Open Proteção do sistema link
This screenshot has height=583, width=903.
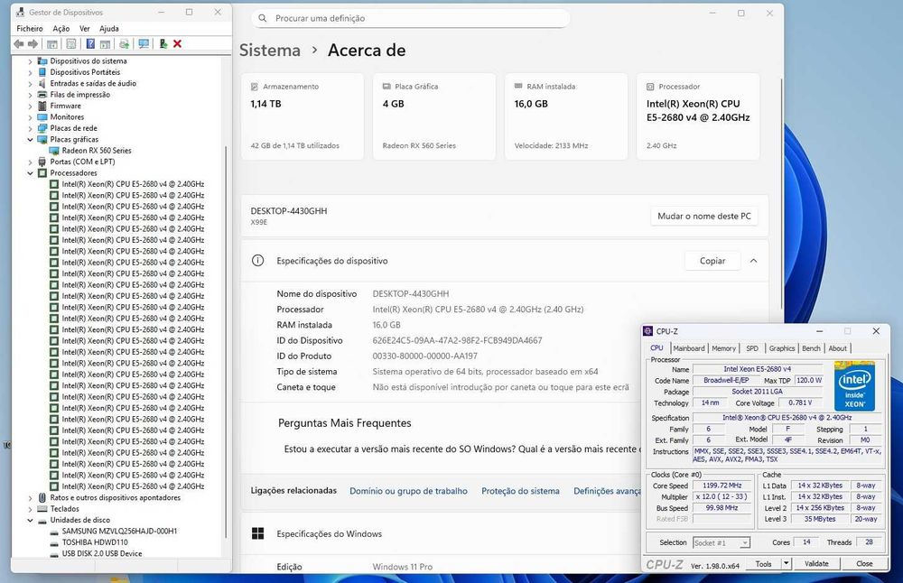click(x=521, y=491)
